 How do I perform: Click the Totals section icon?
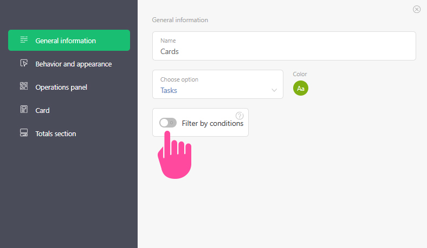point(24,133)
